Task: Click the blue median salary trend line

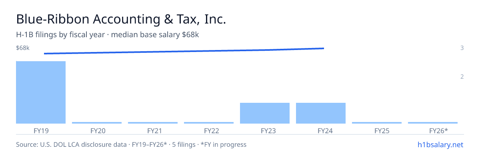Action: coord(184,51)
